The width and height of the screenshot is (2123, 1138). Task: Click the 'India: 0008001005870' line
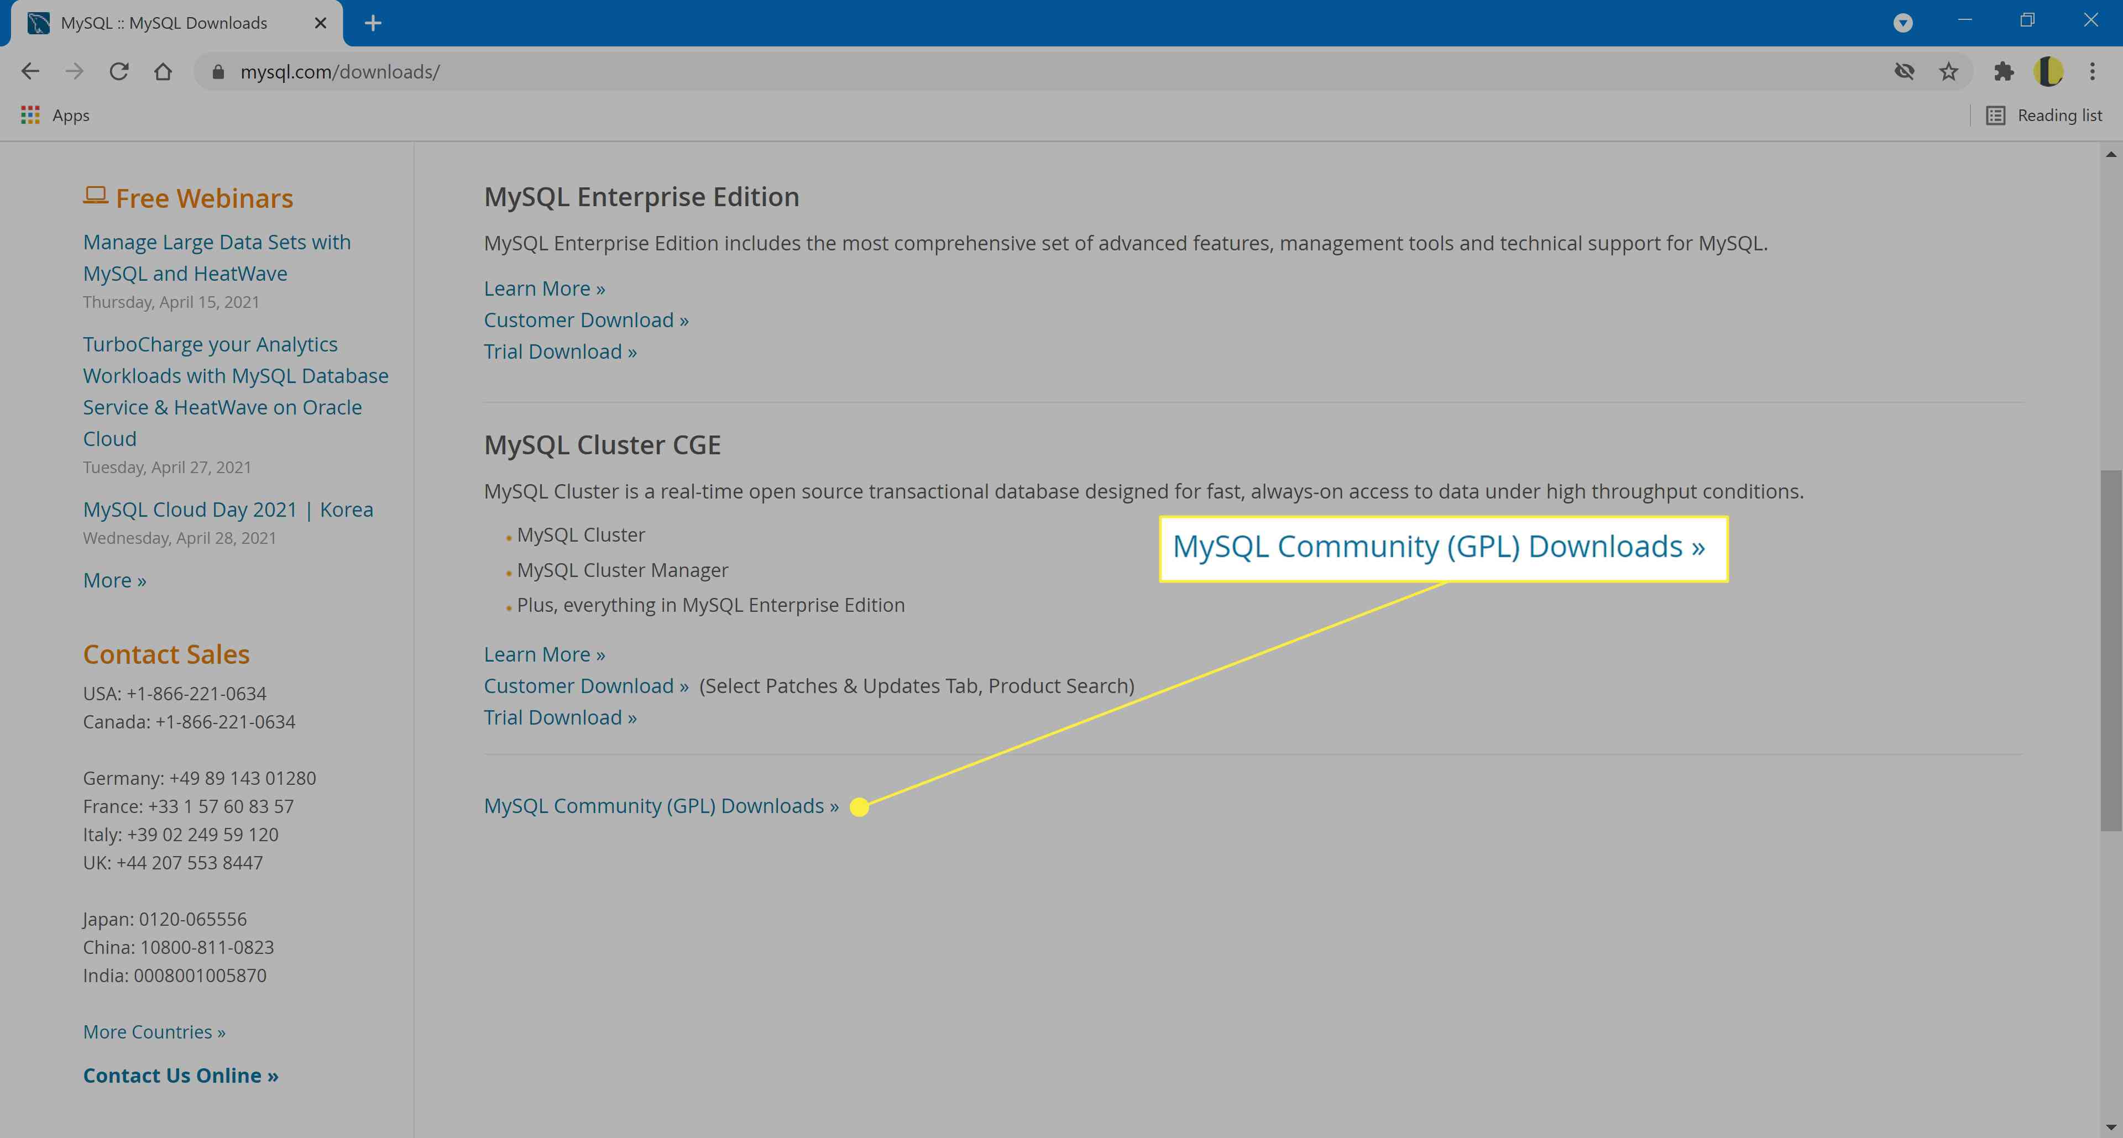[x=175, y=976]
